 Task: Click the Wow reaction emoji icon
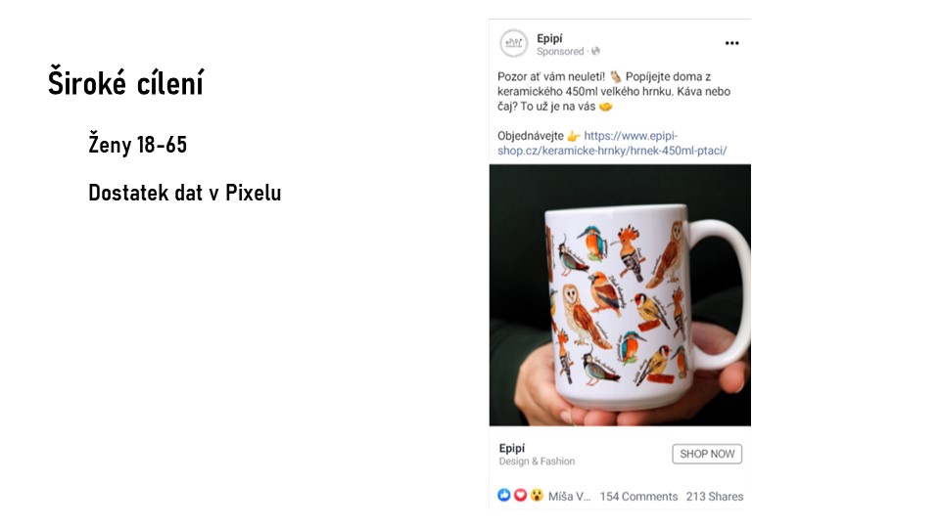(537, 495)
